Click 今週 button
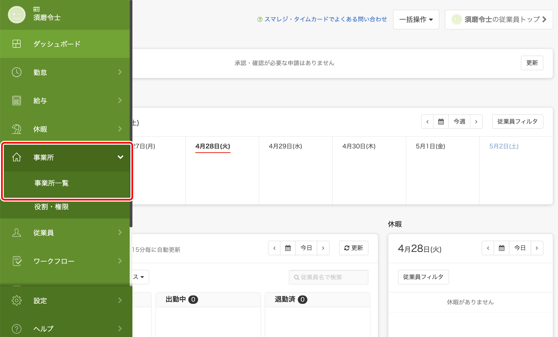 tap(459, 121)
